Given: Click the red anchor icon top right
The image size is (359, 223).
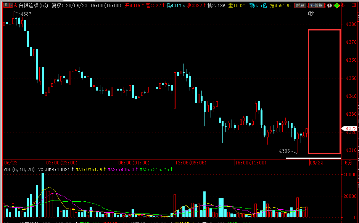Looking at the screenshot, I should 343,5.
